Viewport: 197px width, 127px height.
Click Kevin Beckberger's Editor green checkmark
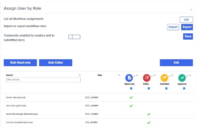tap(149, 114)
